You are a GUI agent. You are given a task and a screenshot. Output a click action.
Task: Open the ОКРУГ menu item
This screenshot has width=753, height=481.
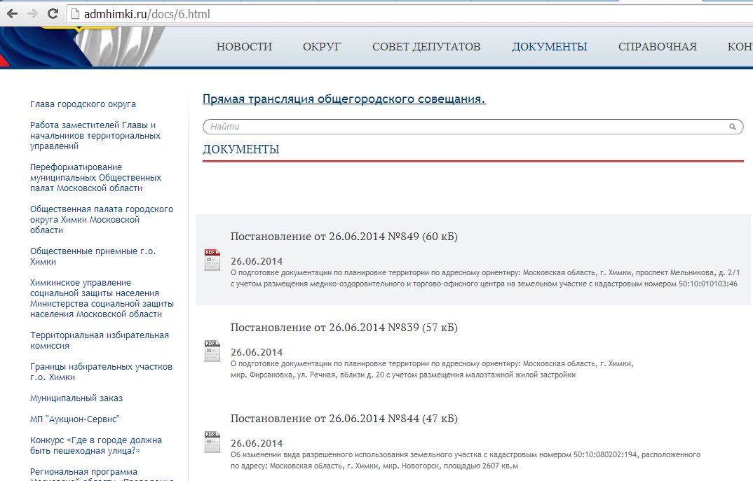point(322,47)
